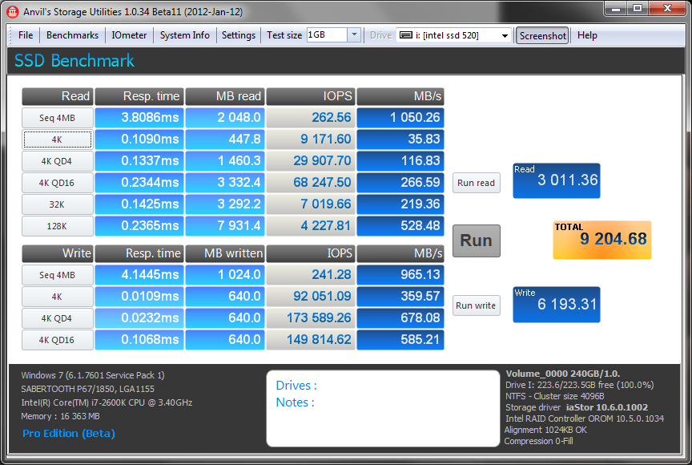This screenshot has height=465, width=692.
Task: Click the Volume_0000 240GB/1.0. heading
Action: tap(563, 374)
